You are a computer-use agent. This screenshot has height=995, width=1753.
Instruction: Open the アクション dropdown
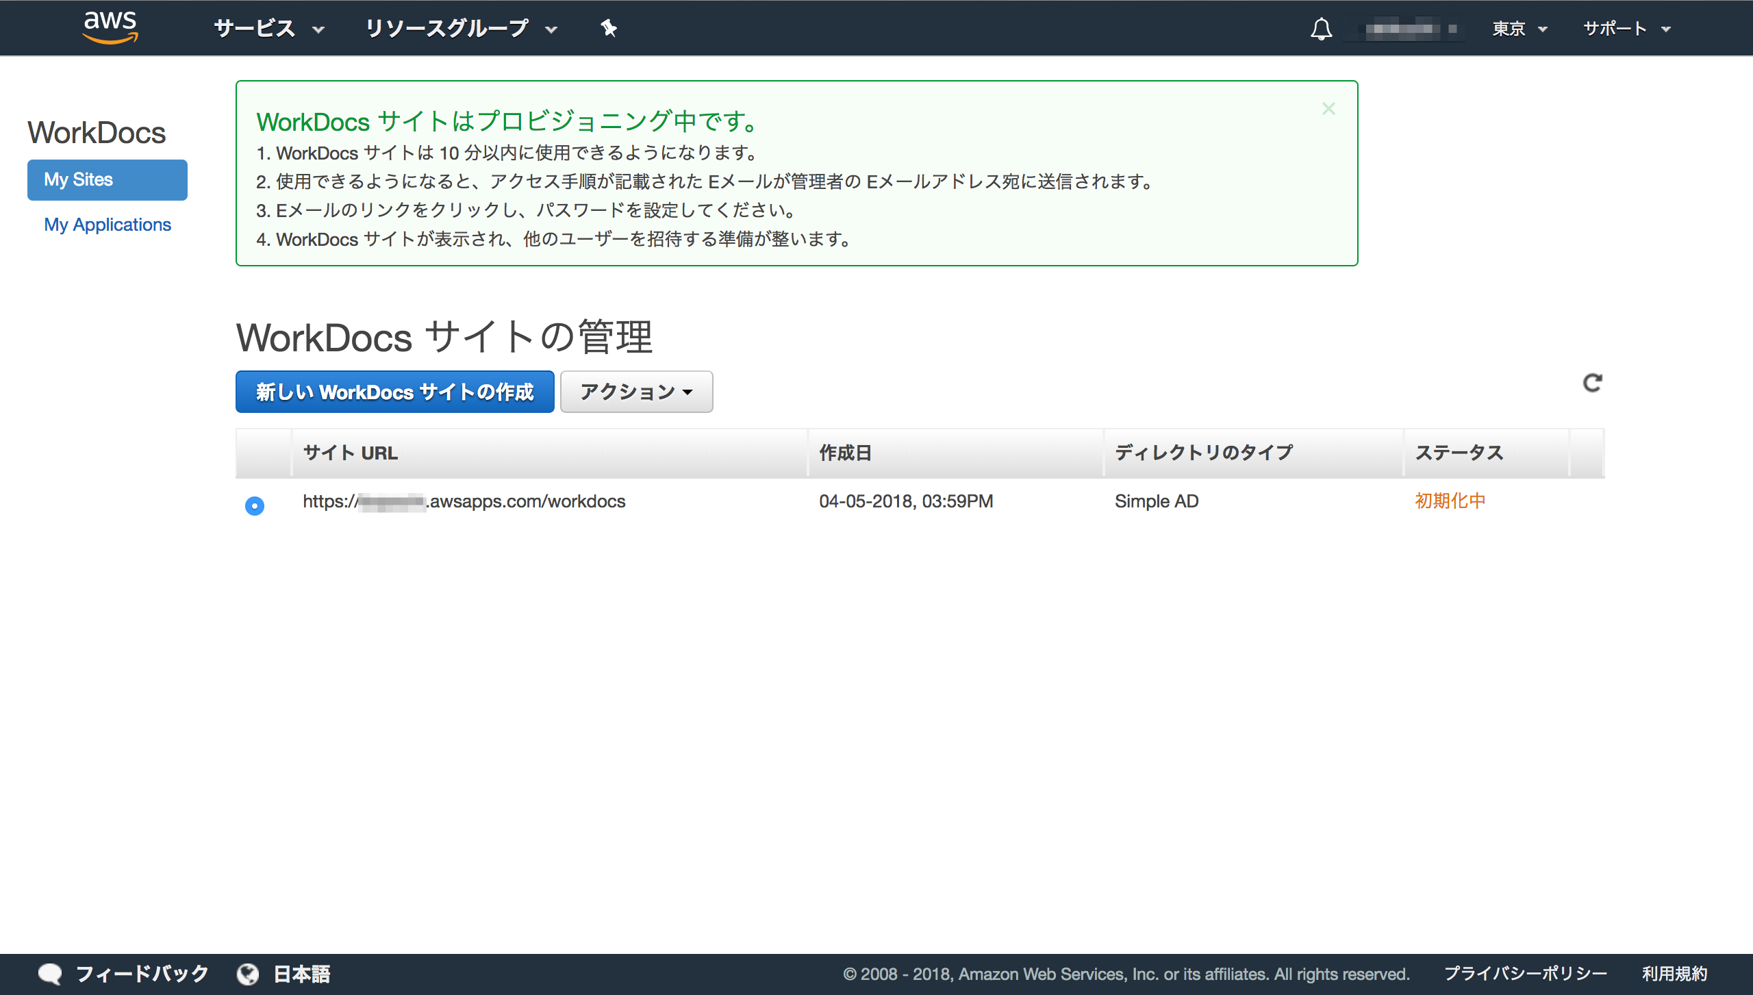635,392
